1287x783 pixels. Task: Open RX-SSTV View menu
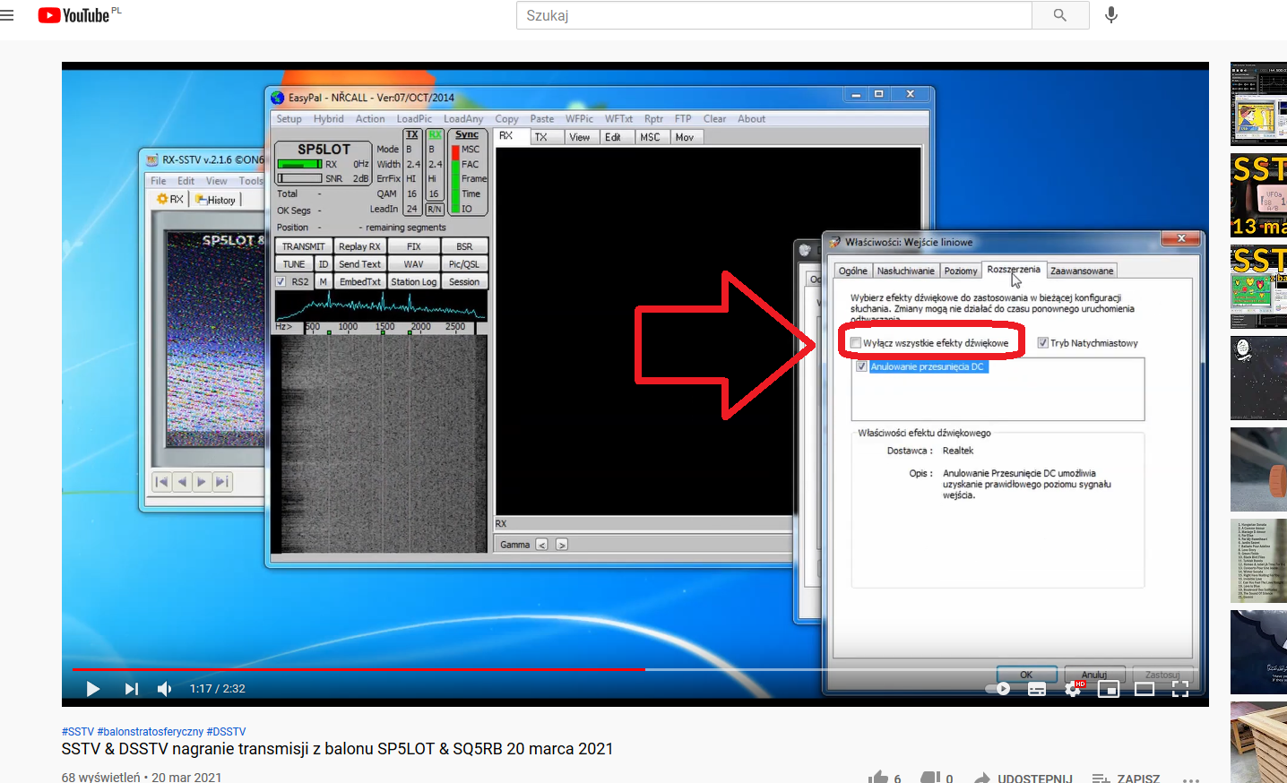tap(217, 181)
